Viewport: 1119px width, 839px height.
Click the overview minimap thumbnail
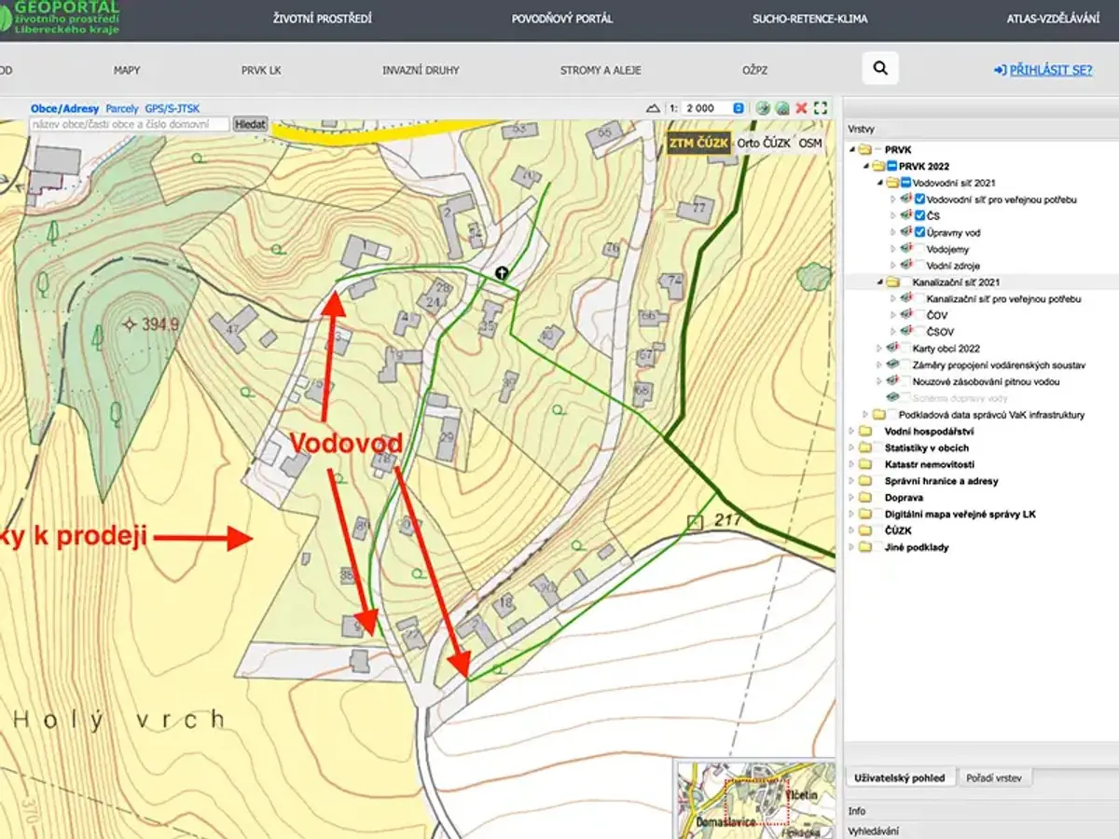click(754, 798)
